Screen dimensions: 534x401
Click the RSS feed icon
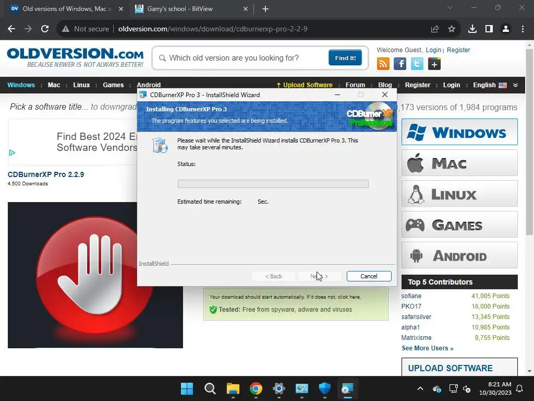point(383,64)
